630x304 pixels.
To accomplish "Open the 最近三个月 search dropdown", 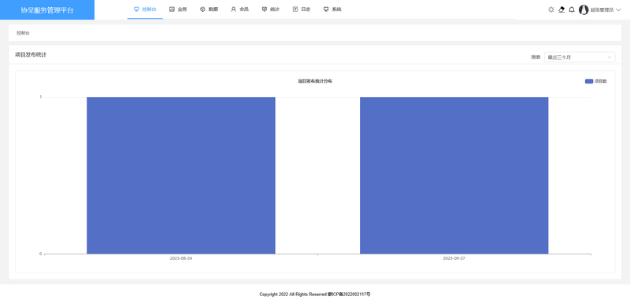I will pyautogui.click(x=580, y=57).
